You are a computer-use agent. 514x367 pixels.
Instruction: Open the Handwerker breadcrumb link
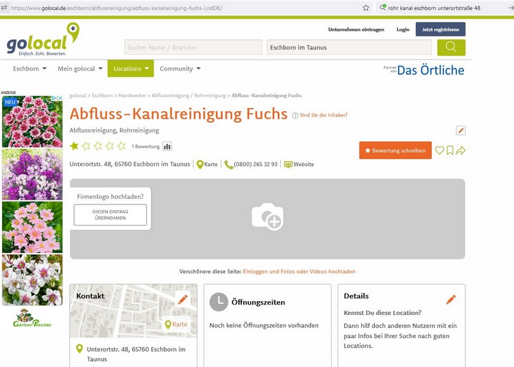132,95
